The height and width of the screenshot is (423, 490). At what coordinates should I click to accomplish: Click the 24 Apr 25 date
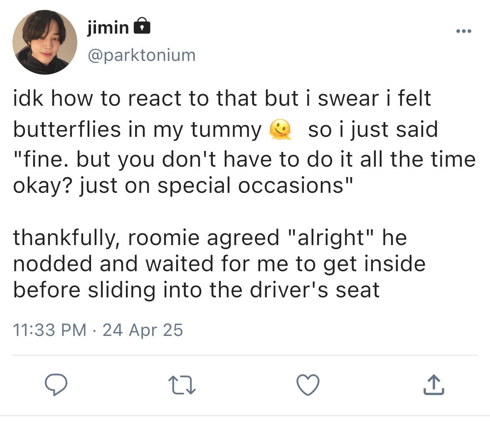143,330
